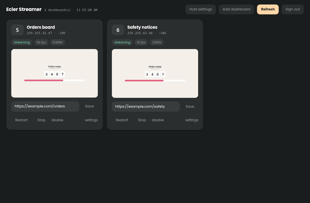Click the 1.000x speed badge
This screenshot has width=310, height=203.
coord(157,42)
